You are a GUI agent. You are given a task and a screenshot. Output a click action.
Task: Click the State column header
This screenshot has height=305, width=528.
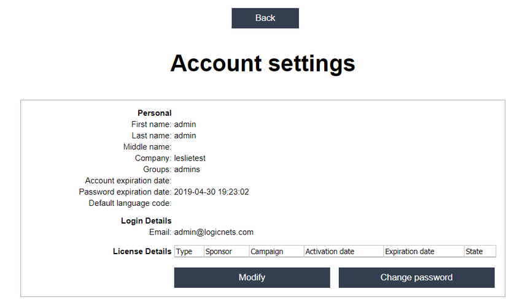[x=480, y=251]
